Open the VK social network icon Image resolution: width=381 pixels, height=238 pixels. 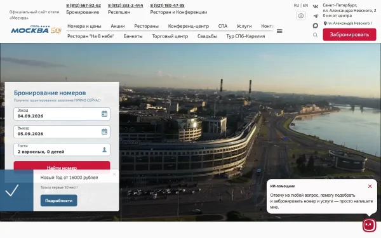point(316,6)
